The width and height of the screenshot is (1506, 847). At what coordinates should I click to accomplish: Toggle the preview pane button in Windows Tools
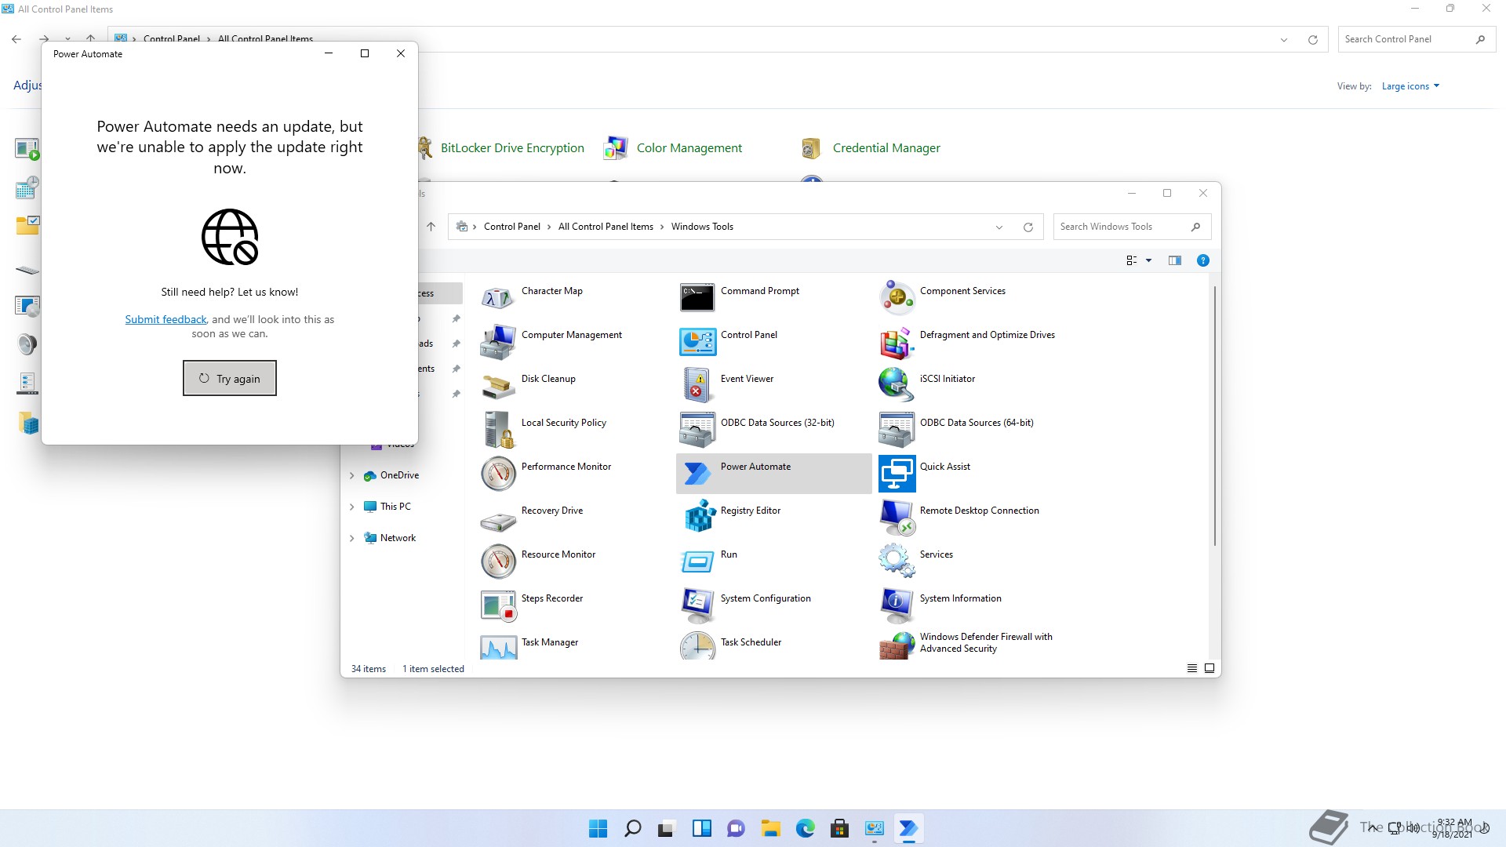point(1174,260)
